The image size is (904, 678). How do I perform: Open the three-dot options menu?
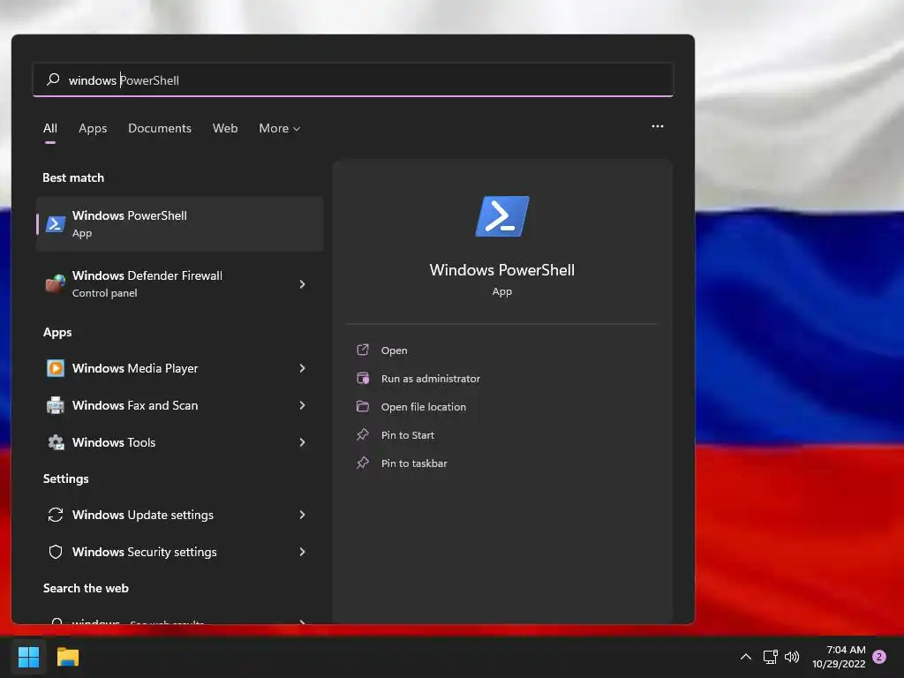657,126
